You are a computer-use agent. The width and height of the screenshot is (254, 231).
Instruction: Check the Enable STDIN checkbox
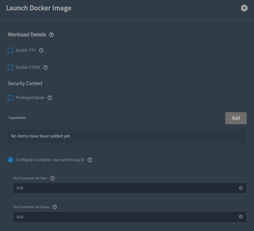pyautogui.click(x=10, y=67)
